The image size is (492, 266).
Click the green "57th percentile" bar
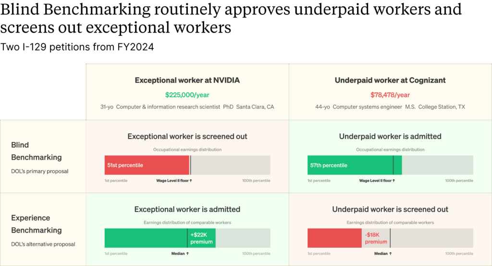point(350,165)
